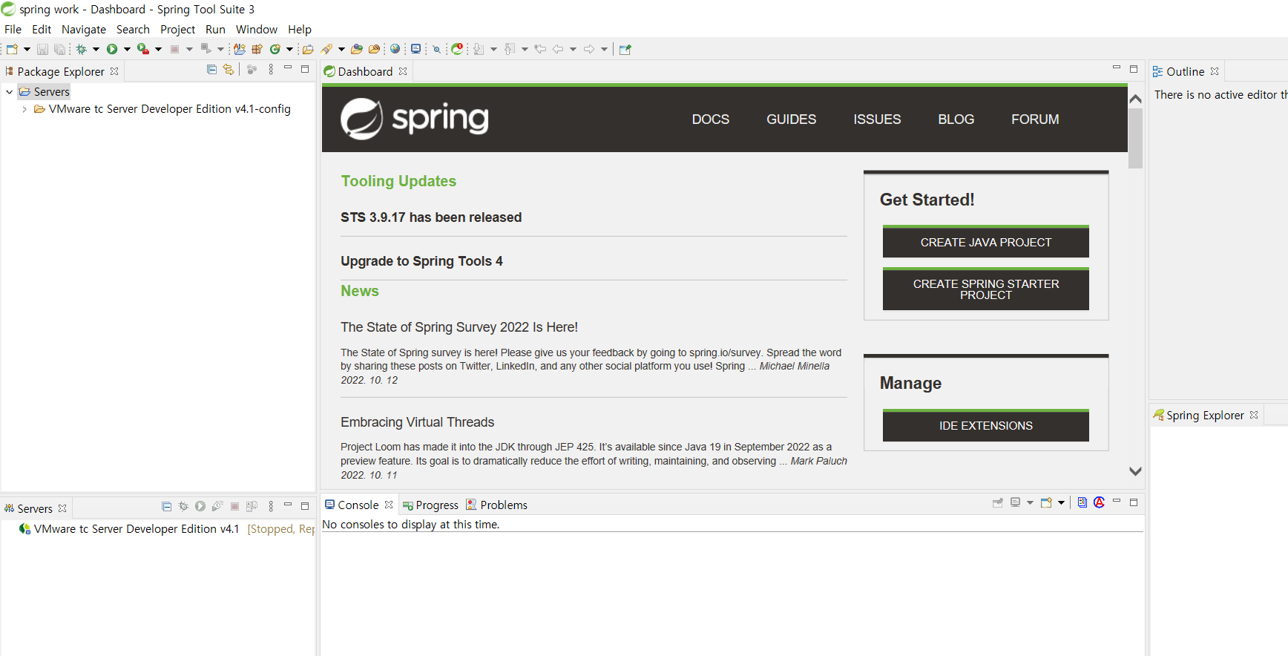1288x656 pixels.
Task: Collapse the Servers folder in Package Explorer
Action: tap(9, 92)
